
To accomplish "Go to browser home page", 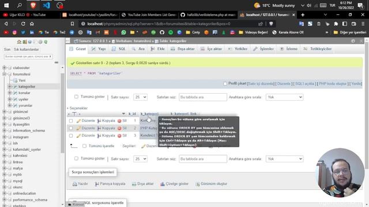I will 32,24.
